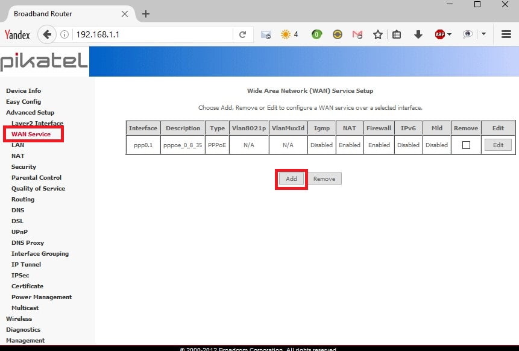
Task: Click the weather sun icon in toolbar
Action: [285, 34]
